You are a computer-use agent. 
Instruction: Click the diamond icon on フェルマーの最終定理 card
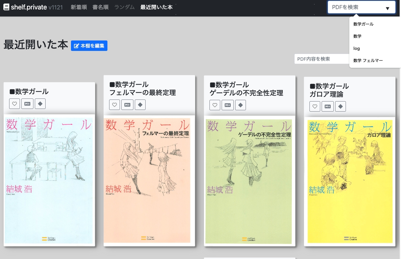point(140,105)
